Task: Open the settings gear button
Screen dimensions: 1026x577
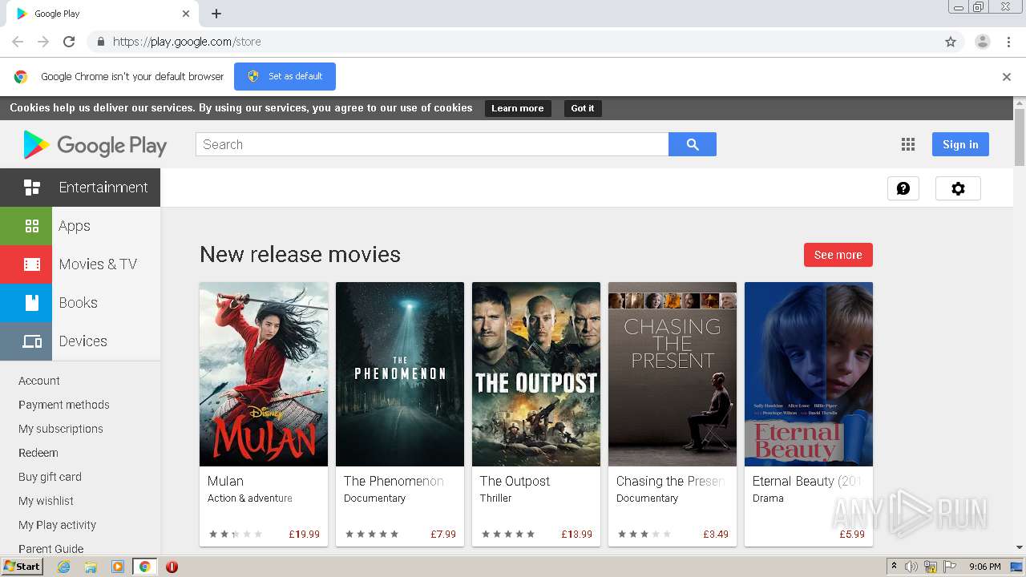Action: pyautogui.click(x=958, y=188)
